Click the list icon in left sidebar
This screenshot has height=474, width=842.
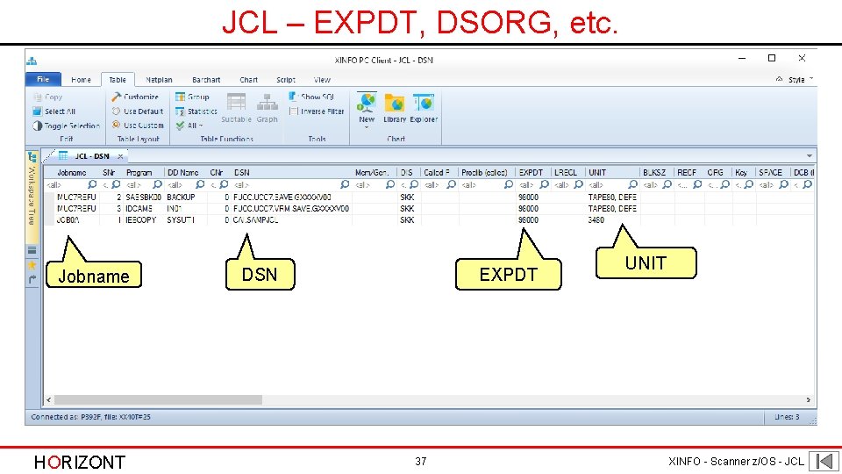coord(32,250)
